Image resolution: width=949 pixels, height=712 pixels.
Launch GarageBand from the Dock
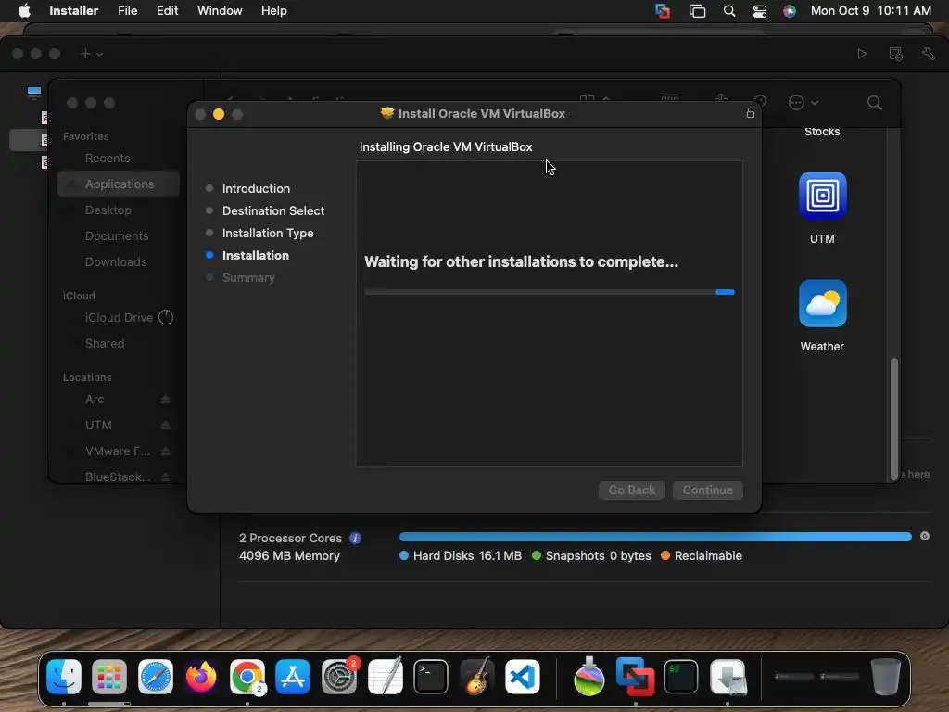coord(476,677)
